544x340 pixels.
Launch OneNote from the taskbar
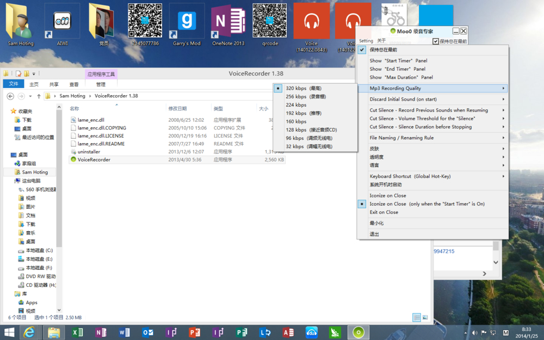pyautogui.click(x=101, y=332)
